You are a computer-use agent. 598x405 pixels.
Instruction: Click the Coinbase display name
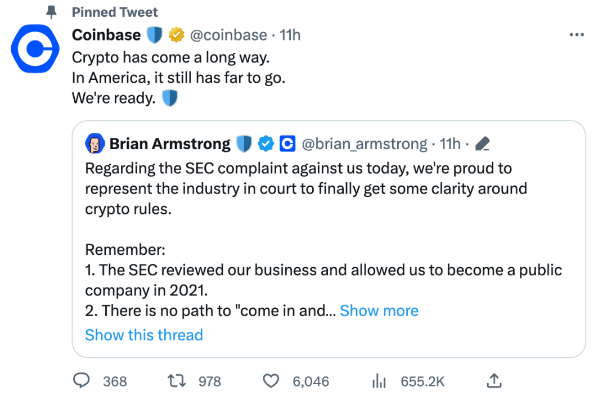[106, 34]
